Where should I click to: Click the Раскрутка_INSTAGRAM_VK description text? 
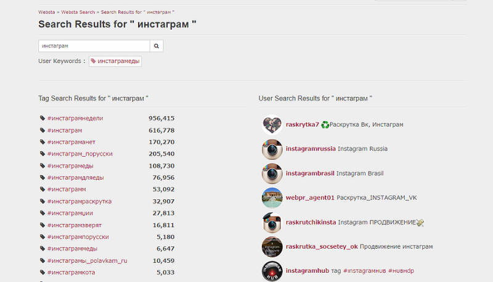tap(377, 197)
